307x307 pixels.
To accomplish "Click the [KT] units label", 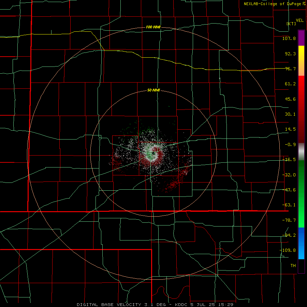I will click(x=291, y=24).
